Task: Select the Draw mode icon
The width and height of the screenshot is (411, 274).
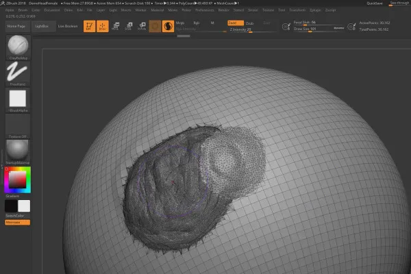Action: 102,26
